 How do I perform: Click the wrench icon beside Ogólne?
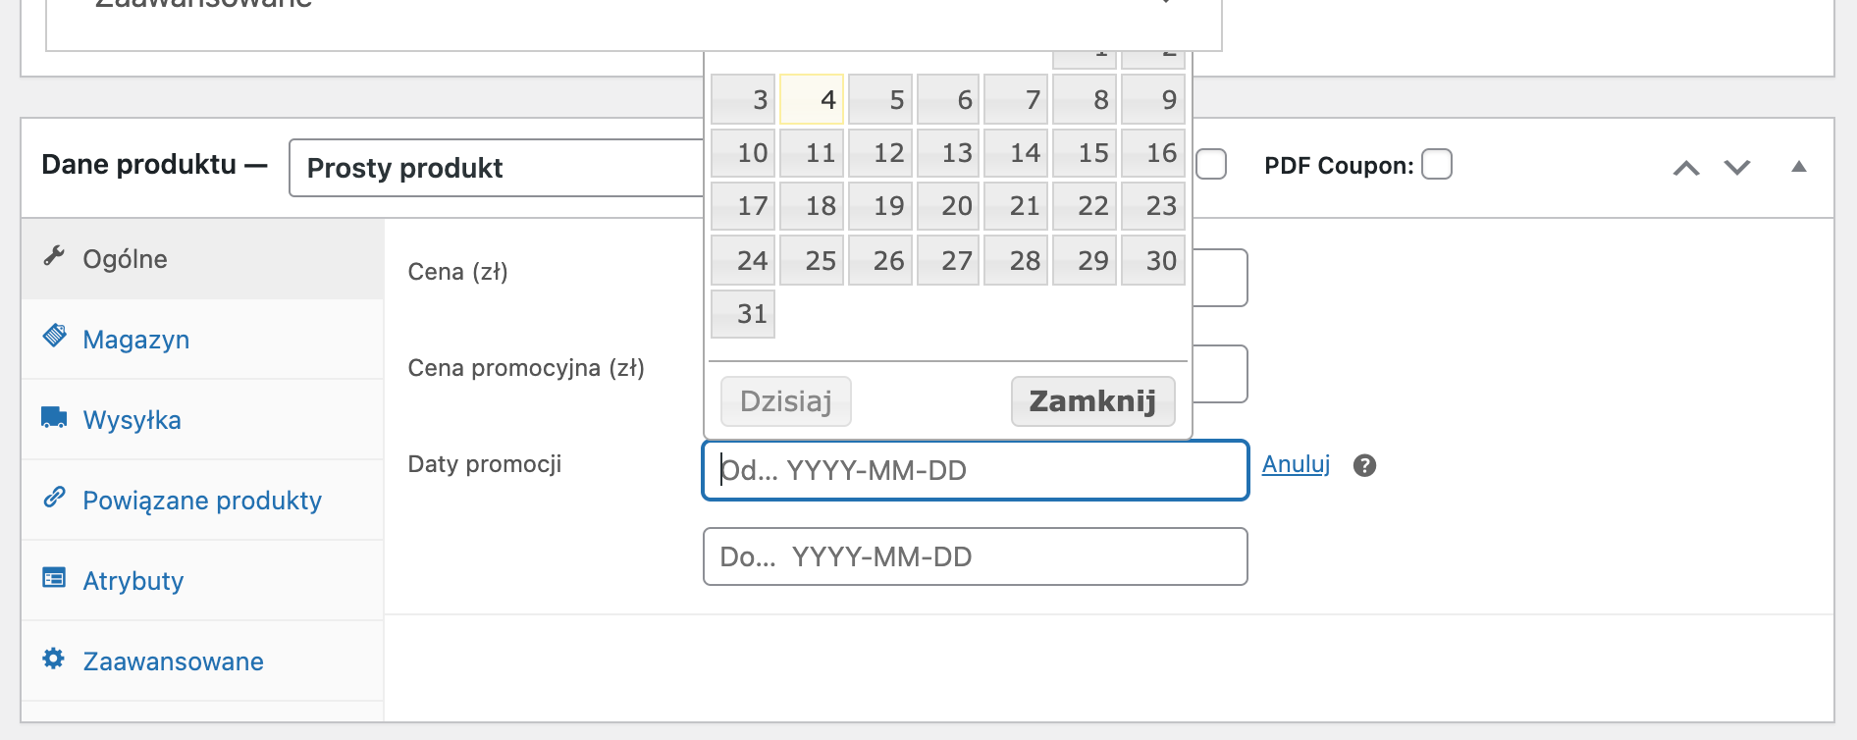(x=54, y=256)
